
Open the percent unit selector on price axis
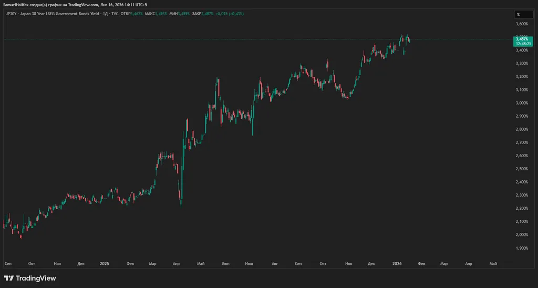[518, 15]
